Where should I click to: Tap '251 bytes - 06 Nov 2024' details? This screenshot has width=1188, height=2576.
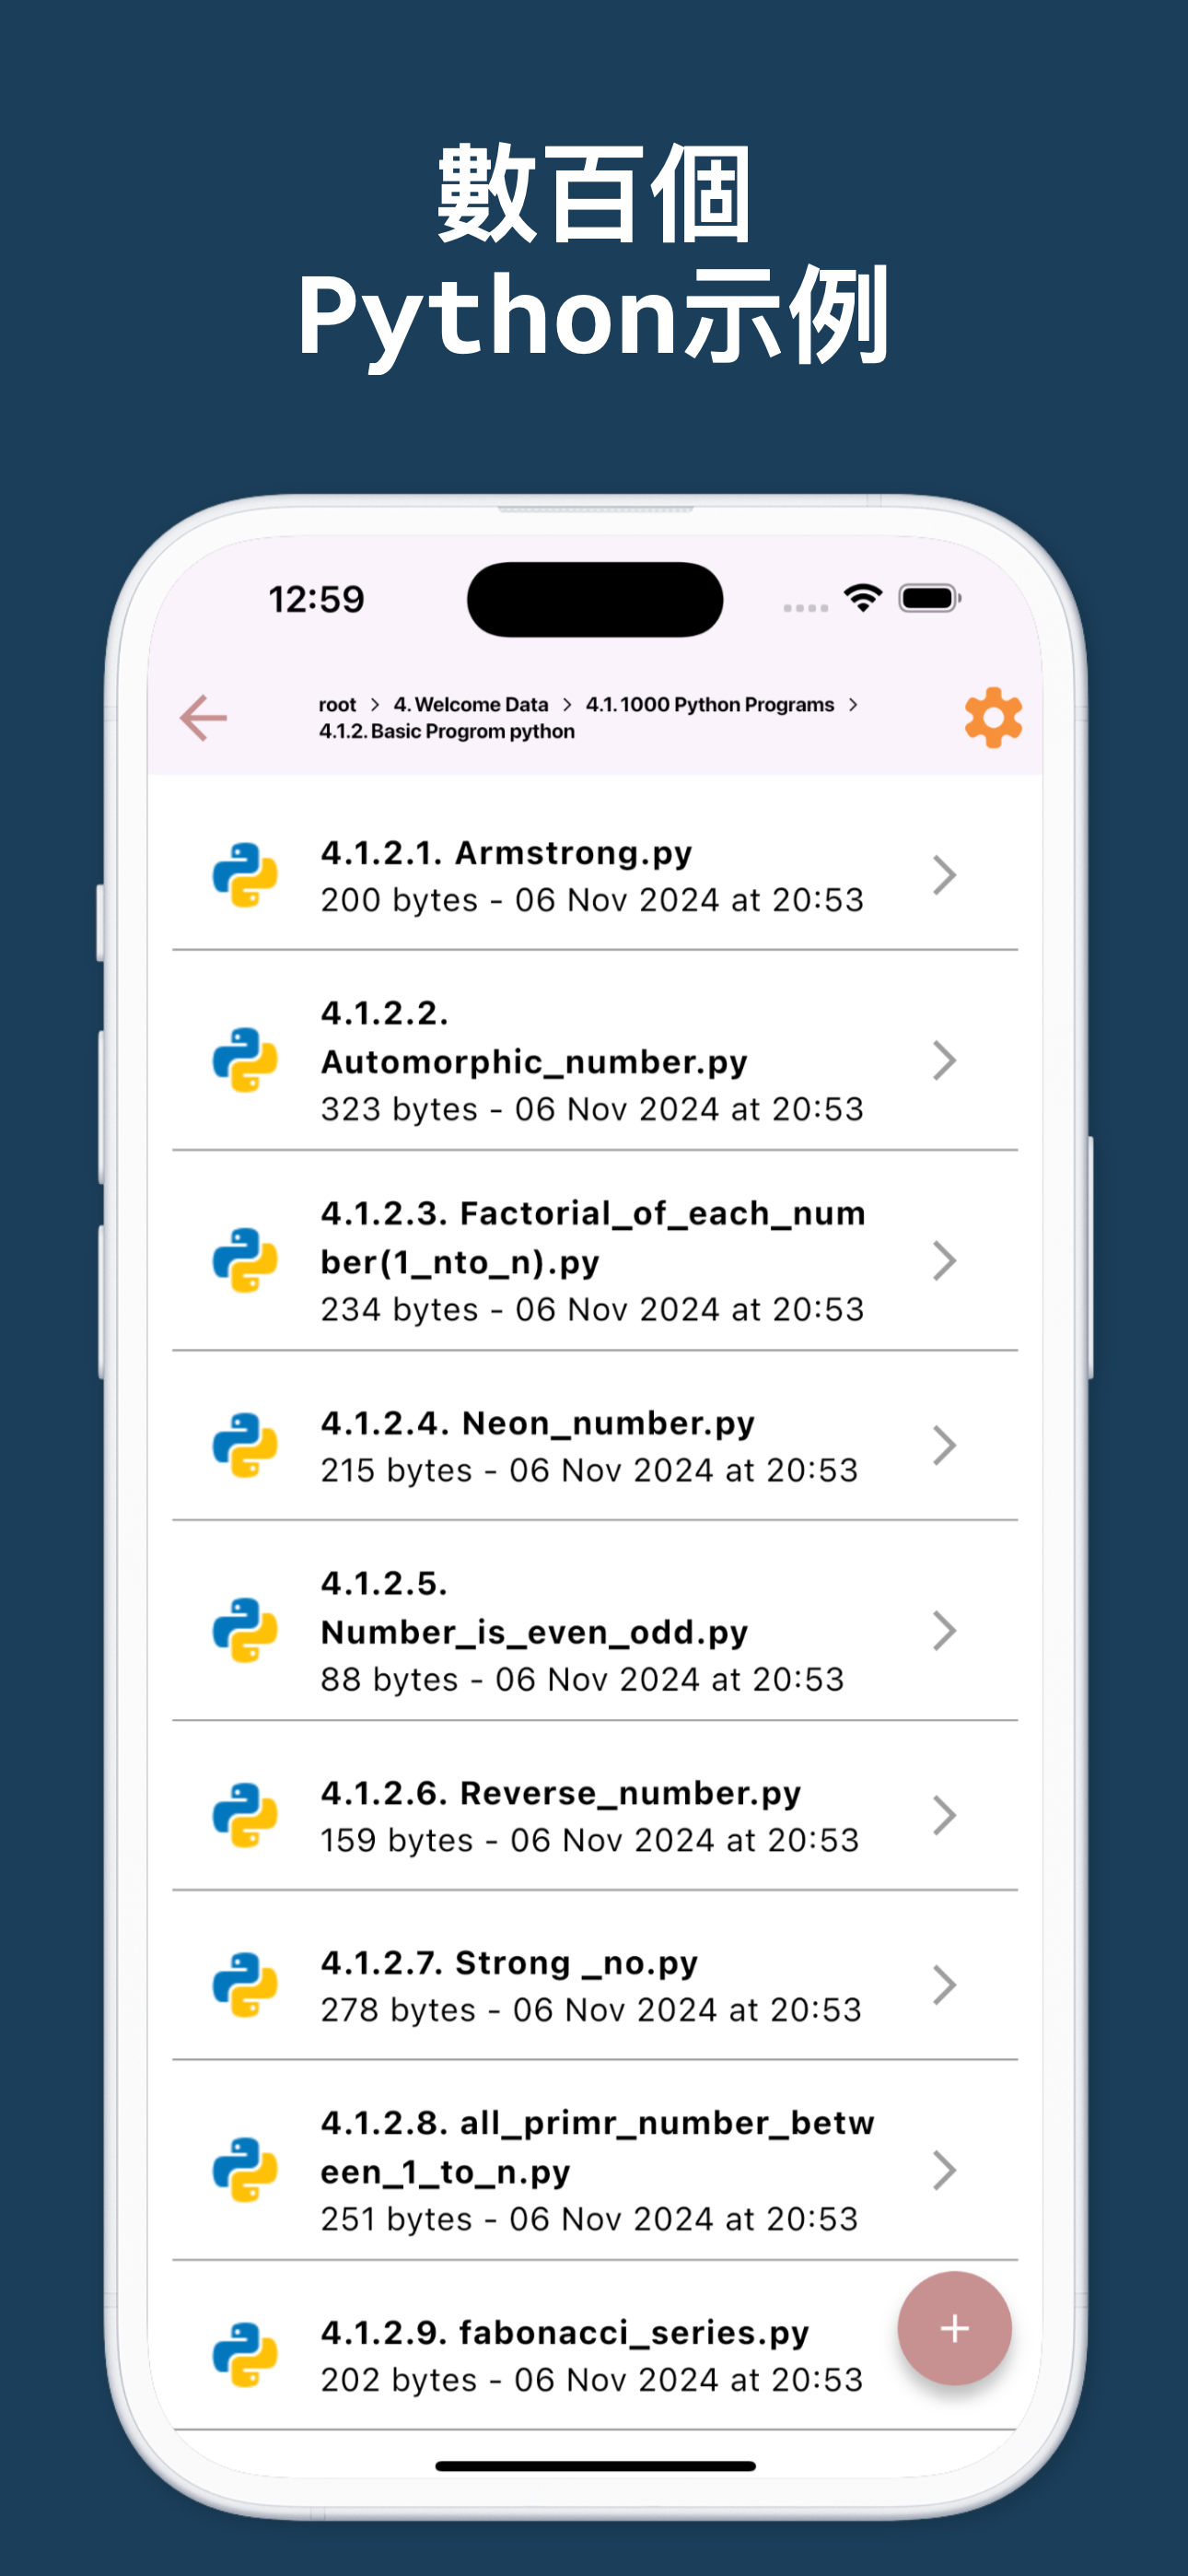click(589, 2219)
